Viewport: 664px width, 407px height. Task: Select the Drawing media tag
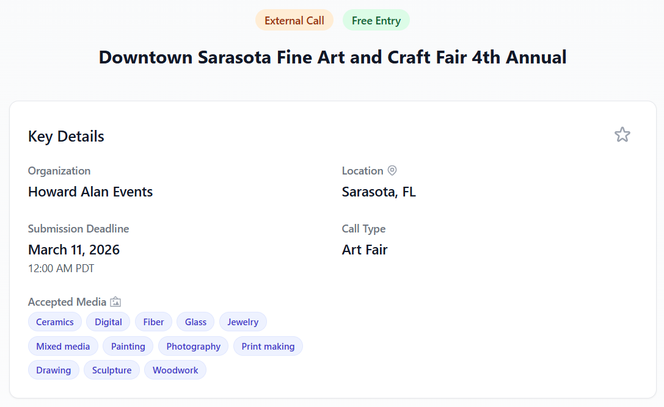point(53,370)
